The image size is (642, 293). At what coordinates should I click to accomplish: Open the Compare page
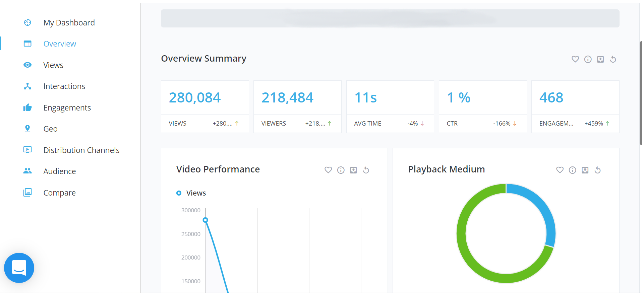click(x=60, y=193)
